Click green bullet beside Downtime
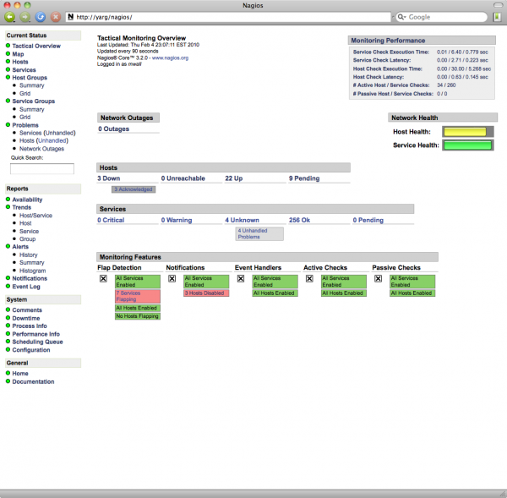 pyautogui.click(x=8, y=318)
